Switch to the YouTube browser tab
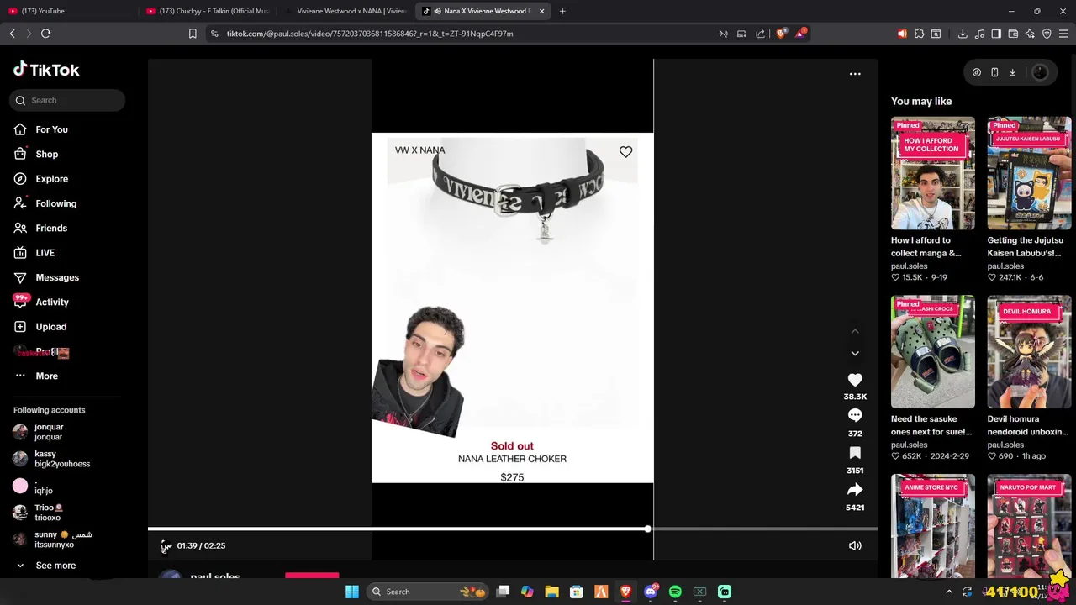1076x605 pixels. point(71,11)
